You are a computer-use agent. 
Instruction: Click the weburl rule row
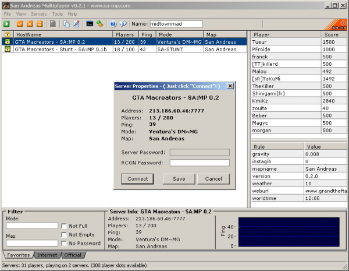[299, 191]
